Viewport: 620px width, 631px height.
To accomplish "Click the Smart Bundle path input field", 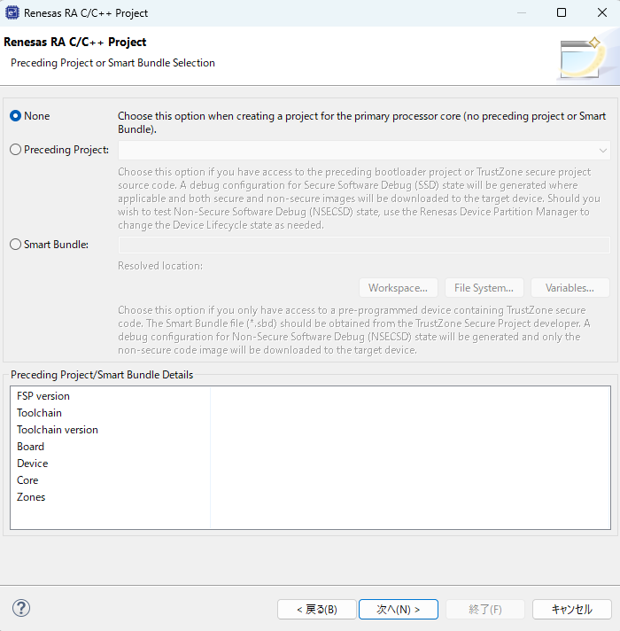I will click(x=364, y=245).
